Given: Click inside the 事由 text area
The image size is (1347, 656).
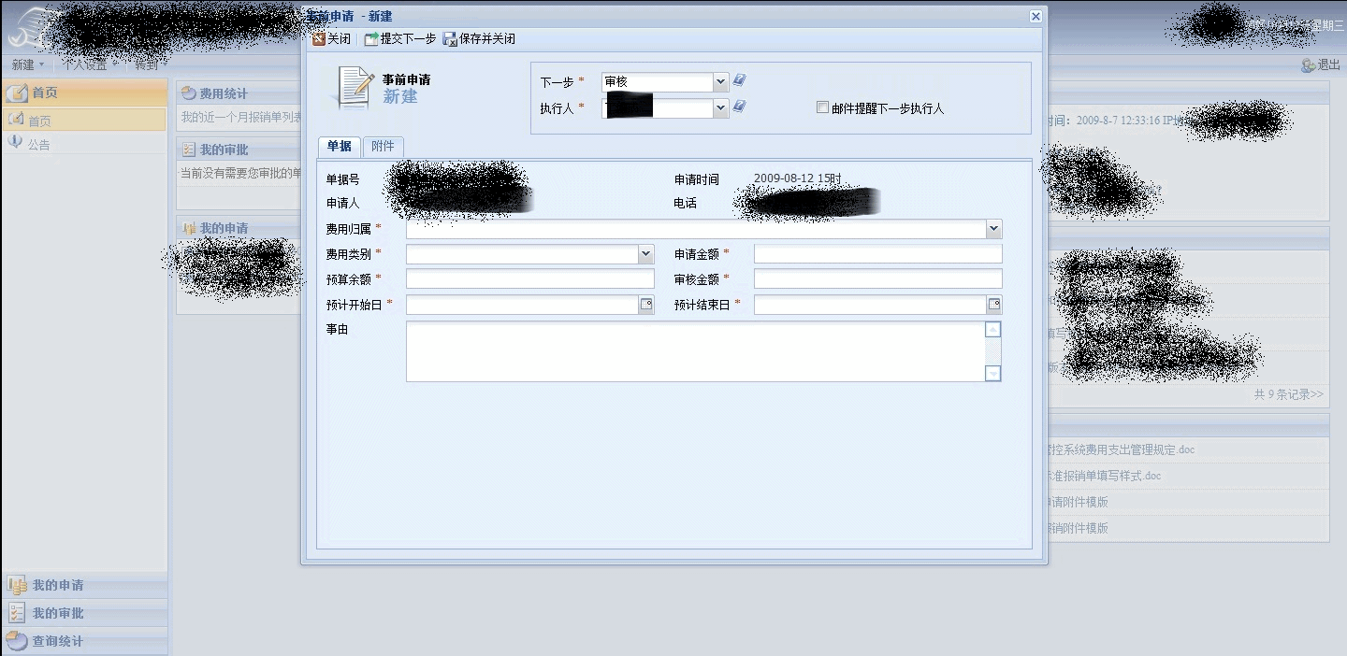Looking at the screenshot, I should pos(696,351).
